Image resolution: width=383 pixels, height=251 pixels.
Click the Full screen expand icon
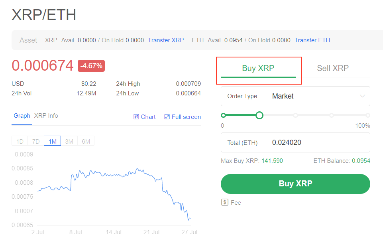pos(167,117)
